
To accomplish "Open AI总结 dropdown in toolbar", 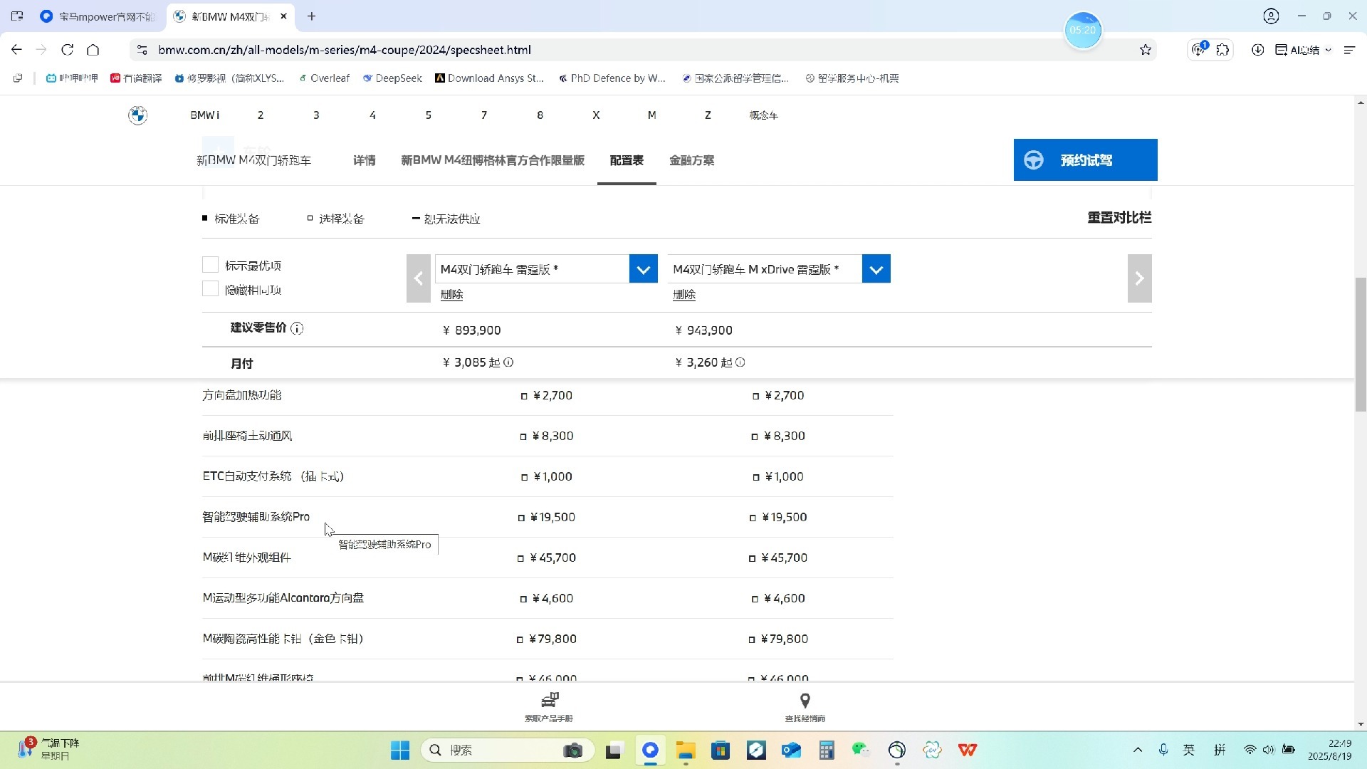I will (x=1303, y=50).
